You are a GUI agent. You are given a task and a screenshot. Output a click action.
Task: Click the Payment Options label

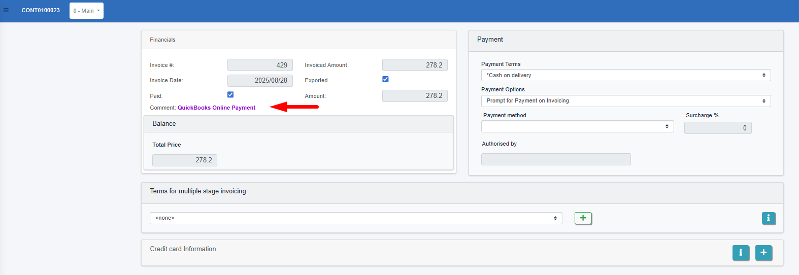[x=503, y=89]
